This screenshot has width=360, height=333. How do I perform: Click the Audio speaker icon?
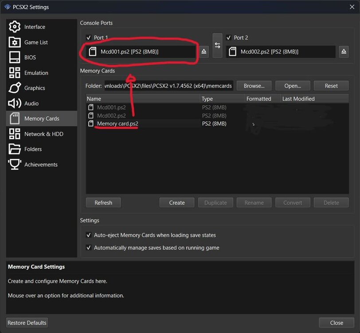[x=15, y=103]
